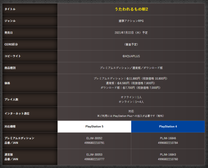Image resolution: width=208 pixels, height=168 pixels.
Task: Select the 通常版 price 8,580円 line
Action: point(131,83)
